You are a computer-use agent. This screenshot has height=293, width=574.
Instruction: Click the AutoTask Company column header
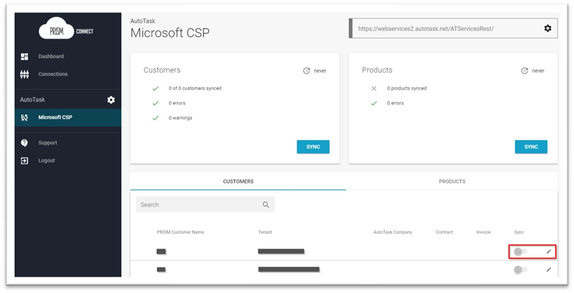coord(393,232)
